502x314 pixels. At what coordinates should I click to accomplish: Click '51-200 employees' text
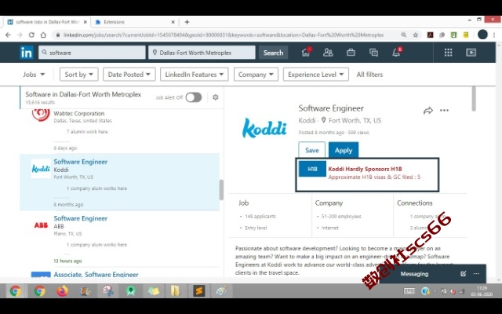341,217
